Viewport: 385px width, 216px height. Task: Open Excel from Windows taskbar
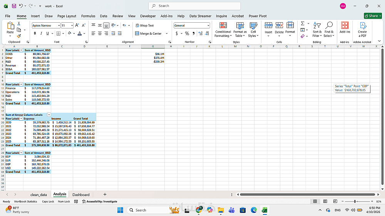coord(264,210)
